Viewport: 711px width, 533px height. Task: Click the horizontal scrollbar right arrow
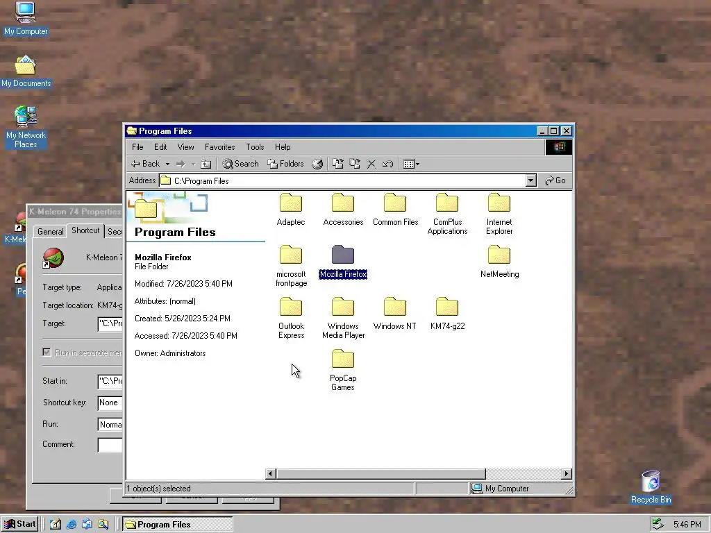point(566,473)
